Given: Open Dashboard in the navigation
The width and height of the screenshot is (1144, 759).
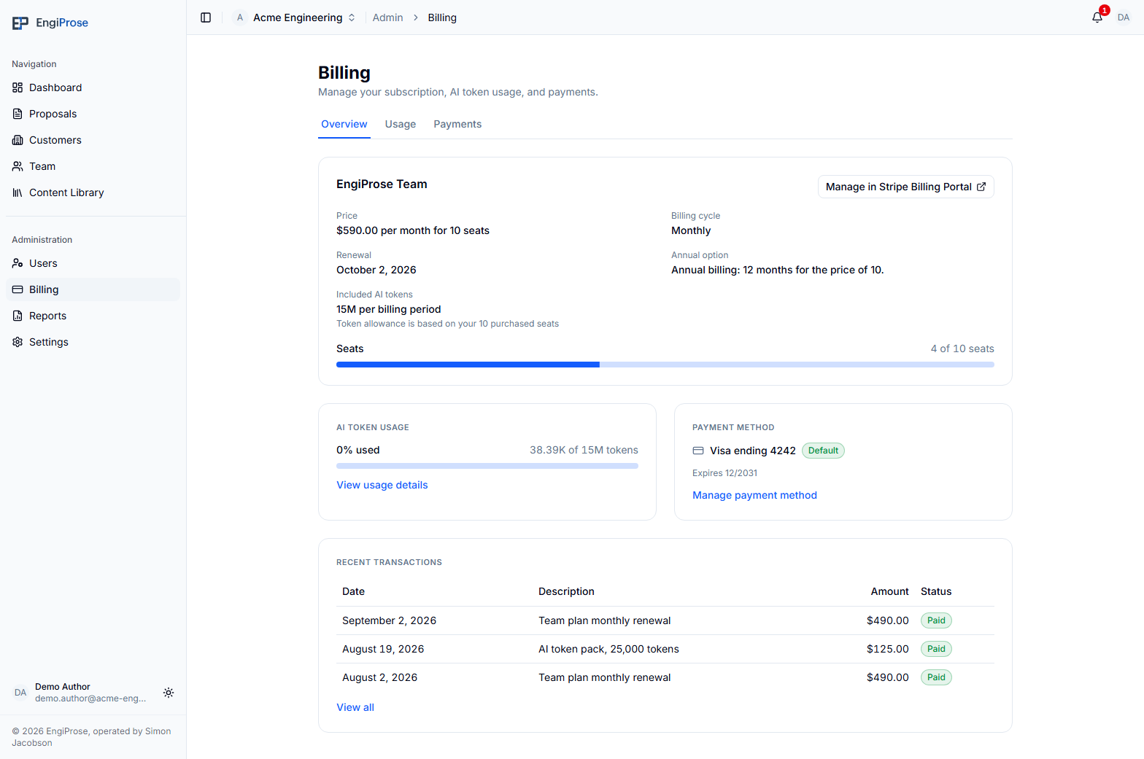Looking at the screenshot, I should click(93, 87).
